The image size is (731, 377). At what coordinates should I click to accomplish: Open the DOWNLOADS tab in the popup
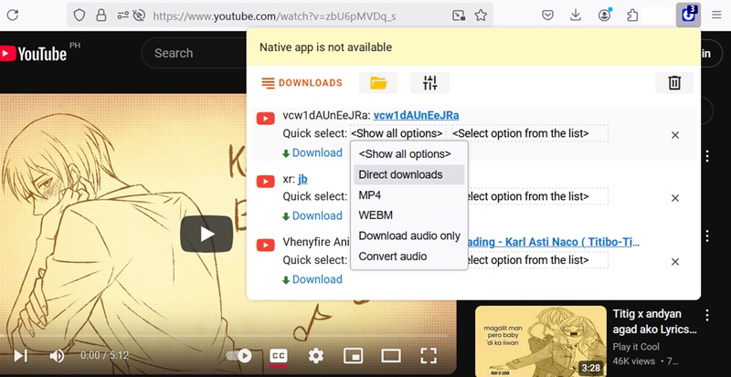tap(302, 83)
